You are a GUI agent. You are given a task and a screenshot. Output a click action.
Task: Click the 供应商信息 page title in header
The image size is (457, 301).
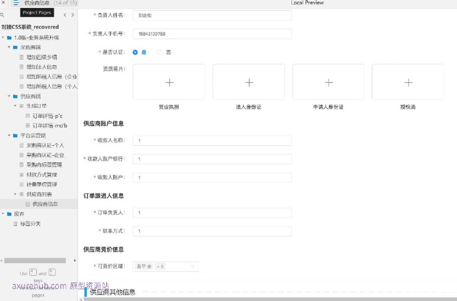37,3
